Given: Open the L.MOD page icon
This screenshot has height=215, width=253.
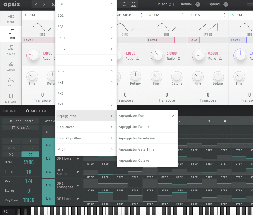Looking at the screenshot, I should click(11, 66).
